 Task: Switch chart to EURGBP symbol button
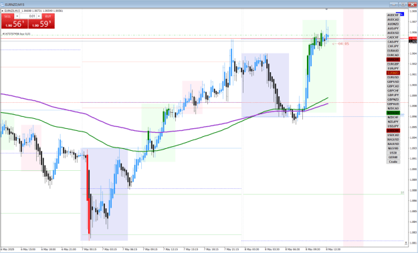click(x=393, y=64)
